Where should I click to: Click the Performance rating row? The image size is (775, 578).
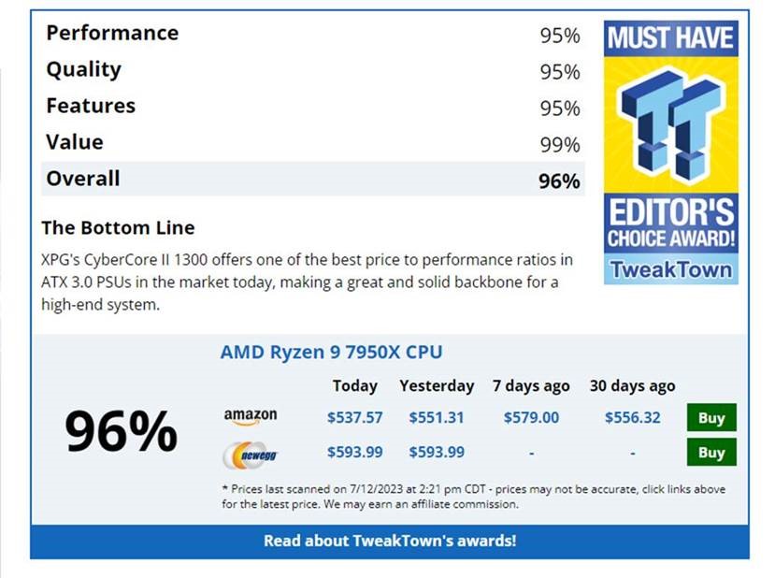313,34
